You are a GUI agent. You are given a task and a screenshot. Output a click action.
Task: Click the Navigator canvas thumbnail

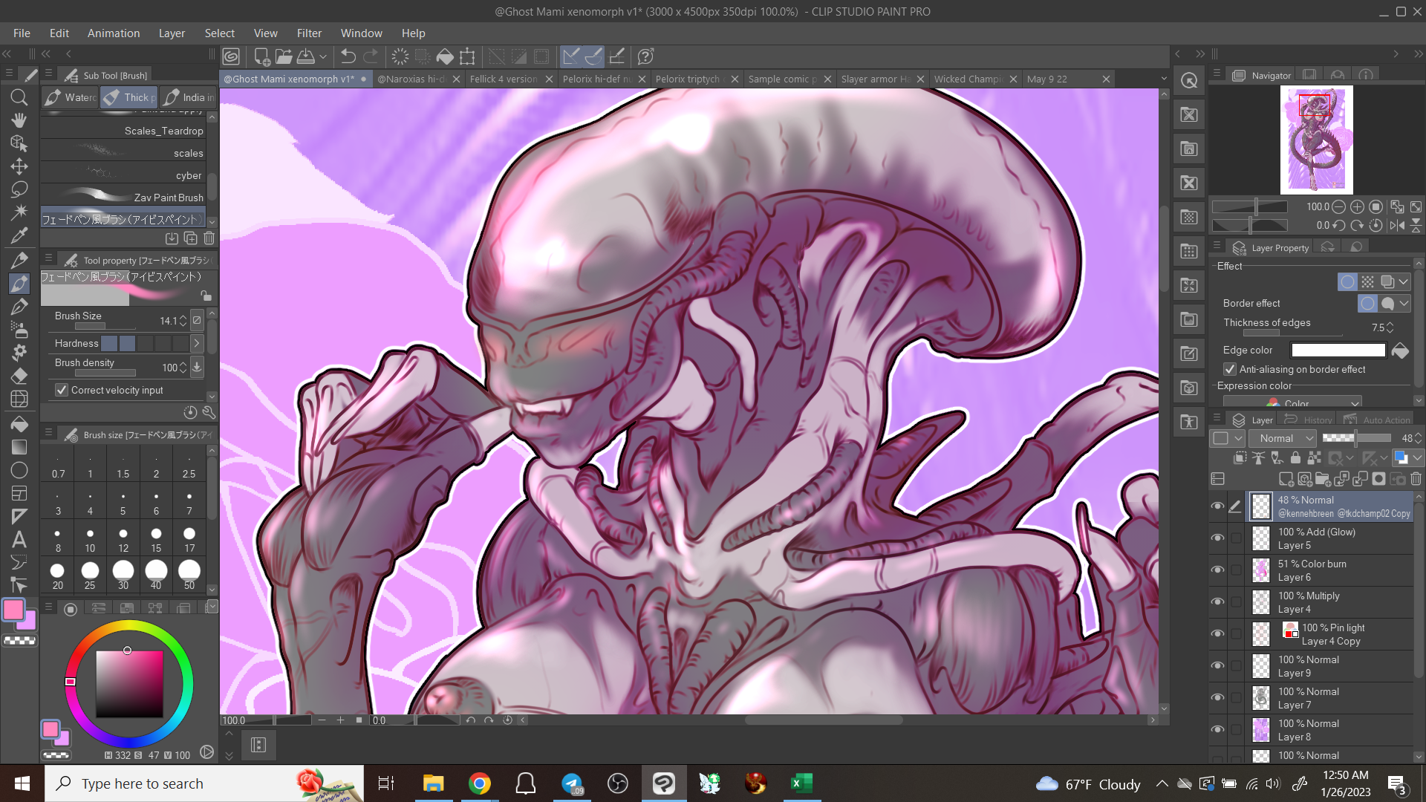(1316, 140)
